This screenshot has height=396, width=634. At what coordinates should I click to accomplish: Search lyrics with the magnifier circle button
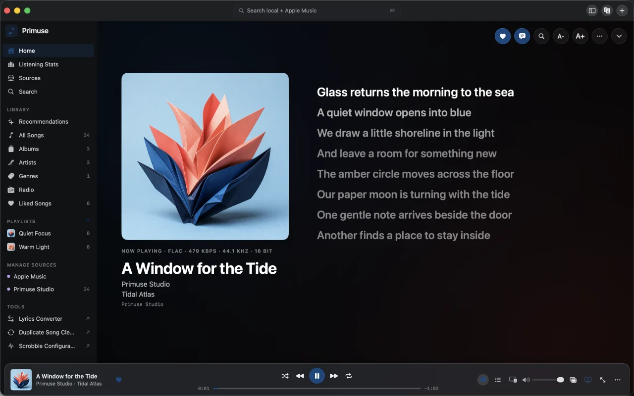tap(541, 36)
